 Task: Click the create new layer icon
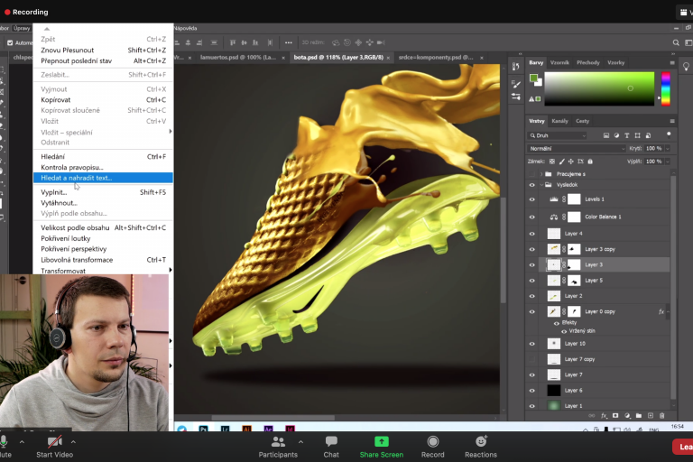coord(650,415)
